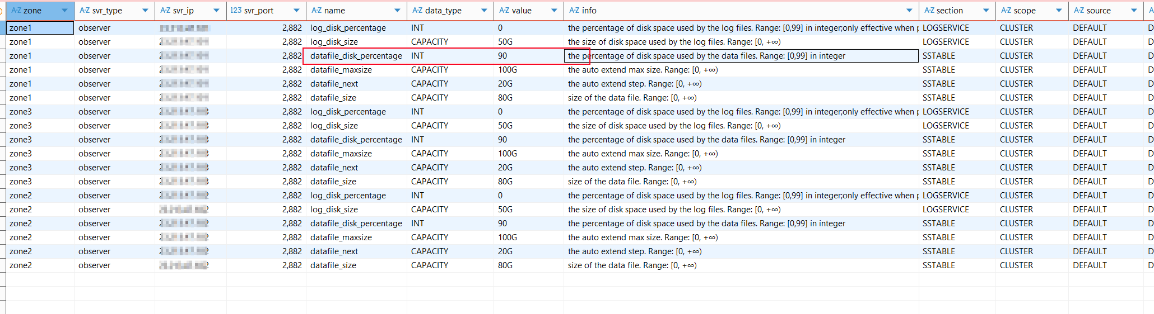Open the svr_ip column filter arrow
Viewport: 1154px width, 314px height.
pyautogui.click(x=217, y=11)
